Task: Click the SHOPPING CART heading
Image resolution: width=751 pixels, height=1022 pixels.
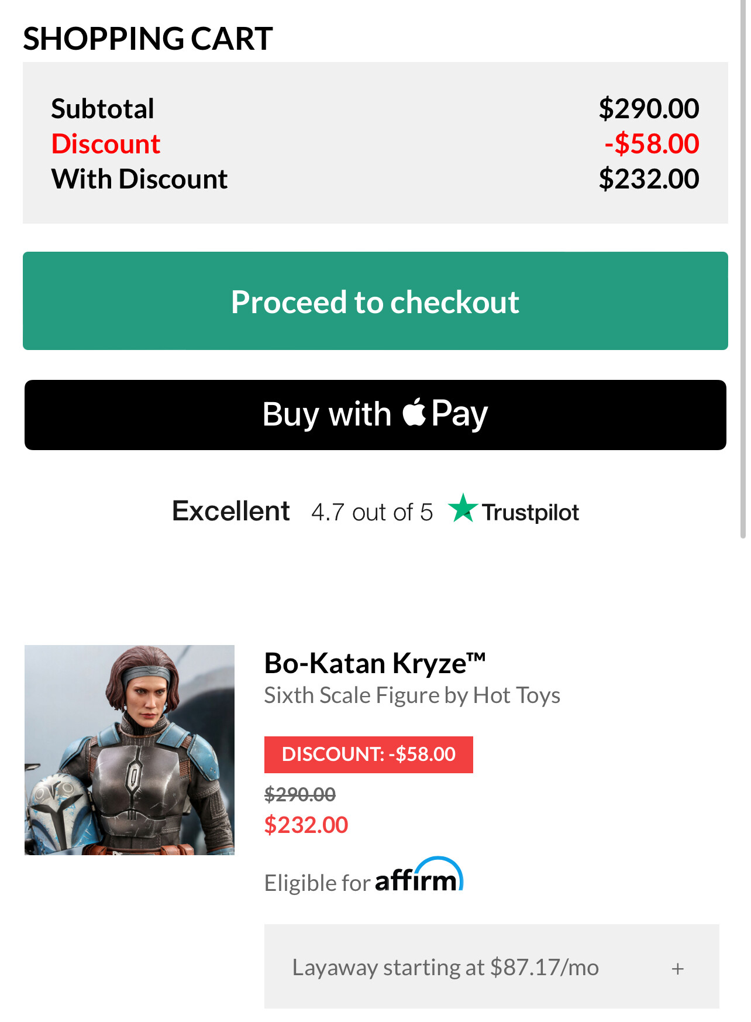Action: click(148, 39)
